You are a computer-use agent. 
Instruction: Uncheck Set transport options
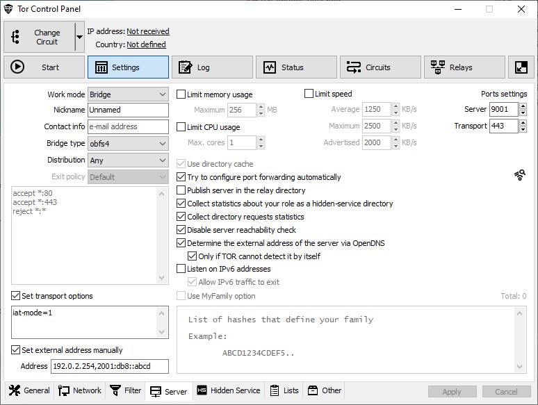(15, 296)
